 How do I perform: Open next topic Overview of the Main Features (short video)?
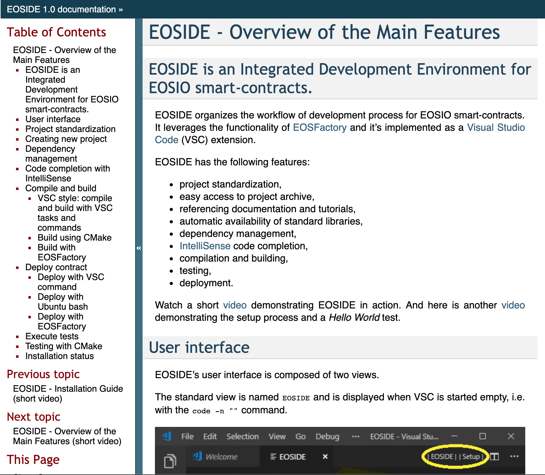[x=67, y=436]
